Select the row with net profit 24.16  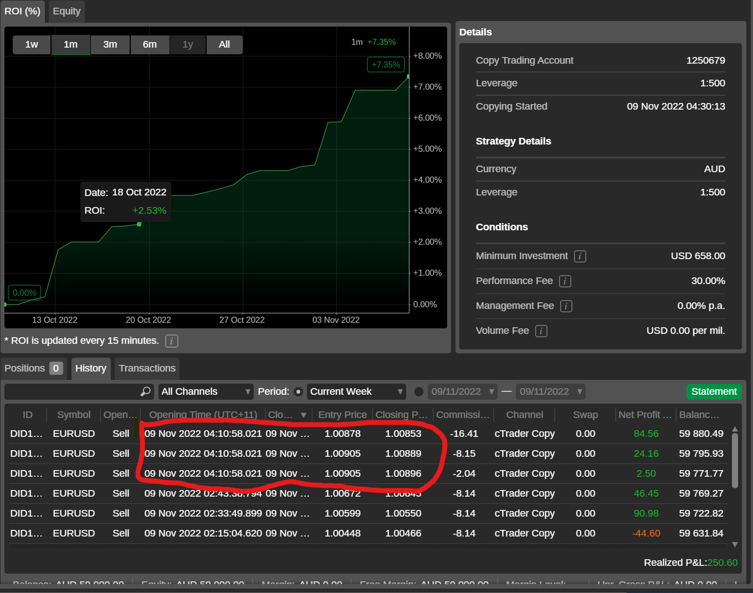368,454
